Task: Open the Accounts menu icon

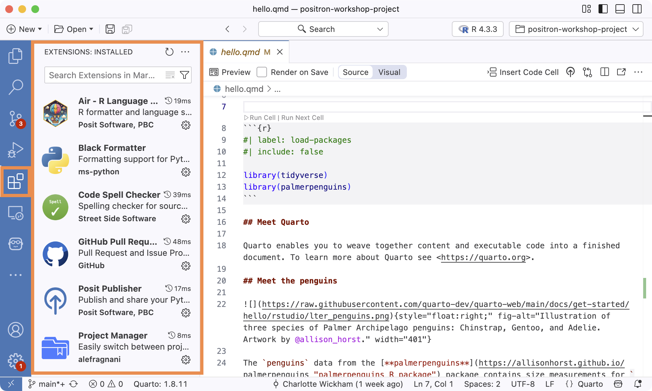Action: click(15, 330)
